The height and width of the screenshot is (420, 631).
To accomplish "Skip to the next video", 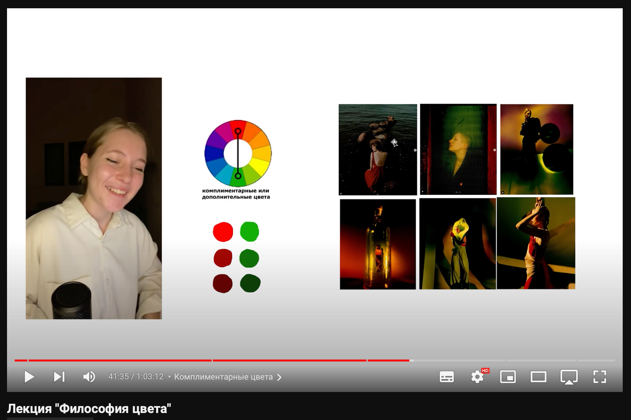I will click(59, 377).
